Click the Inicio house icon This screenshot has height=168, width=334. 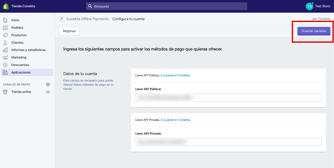click(5, 20)
